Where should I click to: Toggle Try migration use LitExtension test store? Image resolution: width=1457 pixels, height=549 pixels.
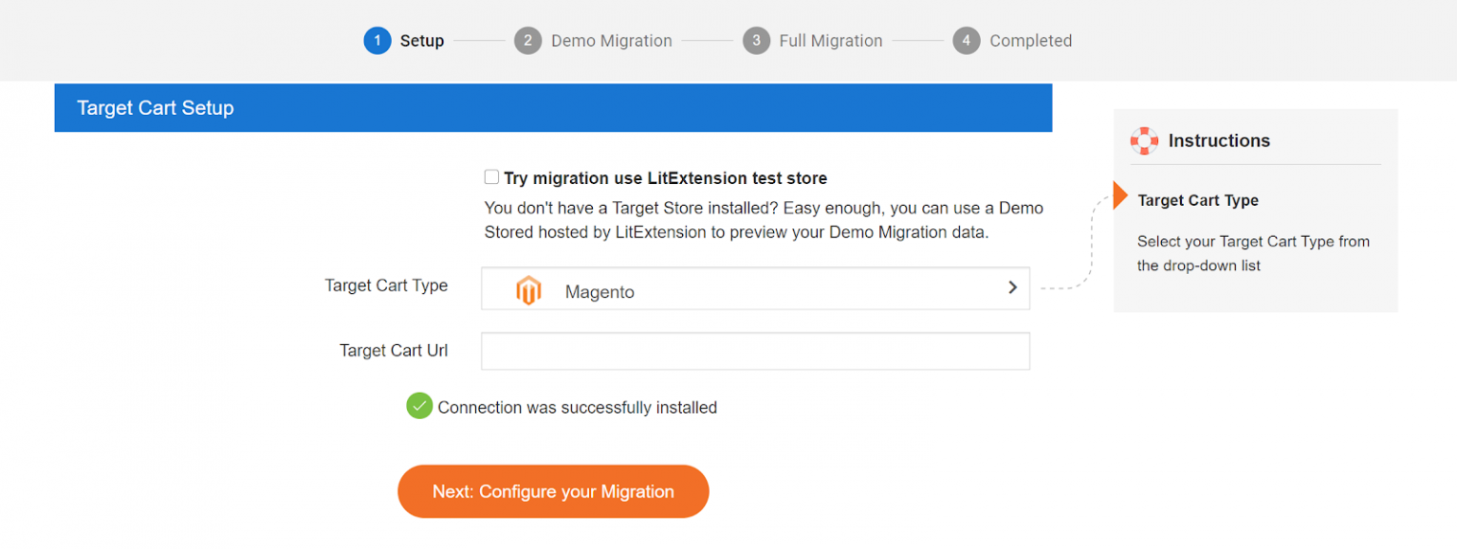[491, 175]
